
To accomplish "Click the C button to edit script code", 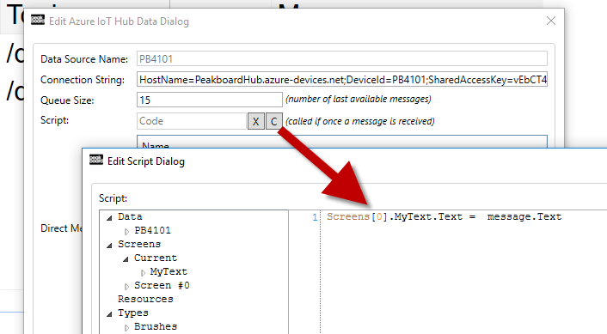I will pos(273,121).
